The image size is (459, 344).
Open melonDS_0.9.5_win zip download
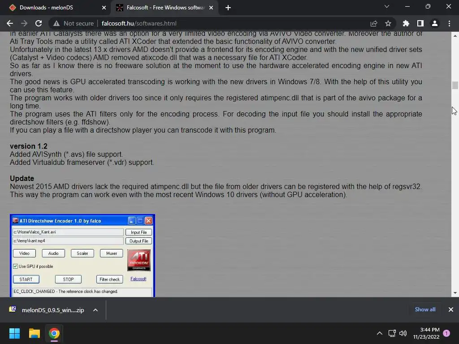tap(53, 310)
